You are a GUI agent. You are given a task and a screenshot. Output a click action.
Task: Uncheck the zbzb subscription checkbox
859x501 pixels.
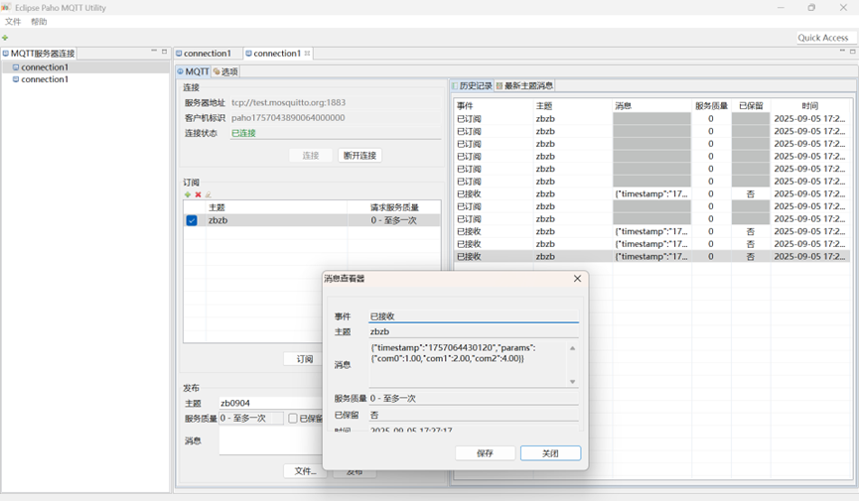tap(192, 220)
